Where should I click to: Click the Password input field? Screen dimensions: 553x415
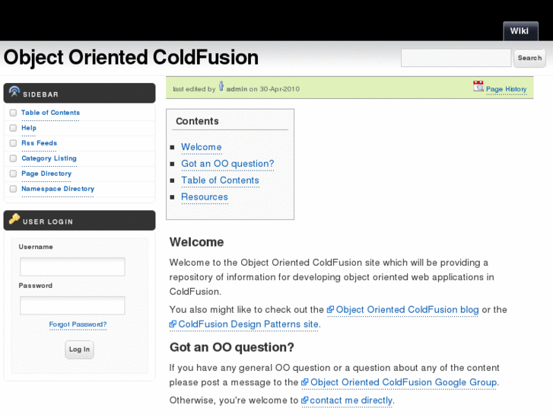pos(72,305)
